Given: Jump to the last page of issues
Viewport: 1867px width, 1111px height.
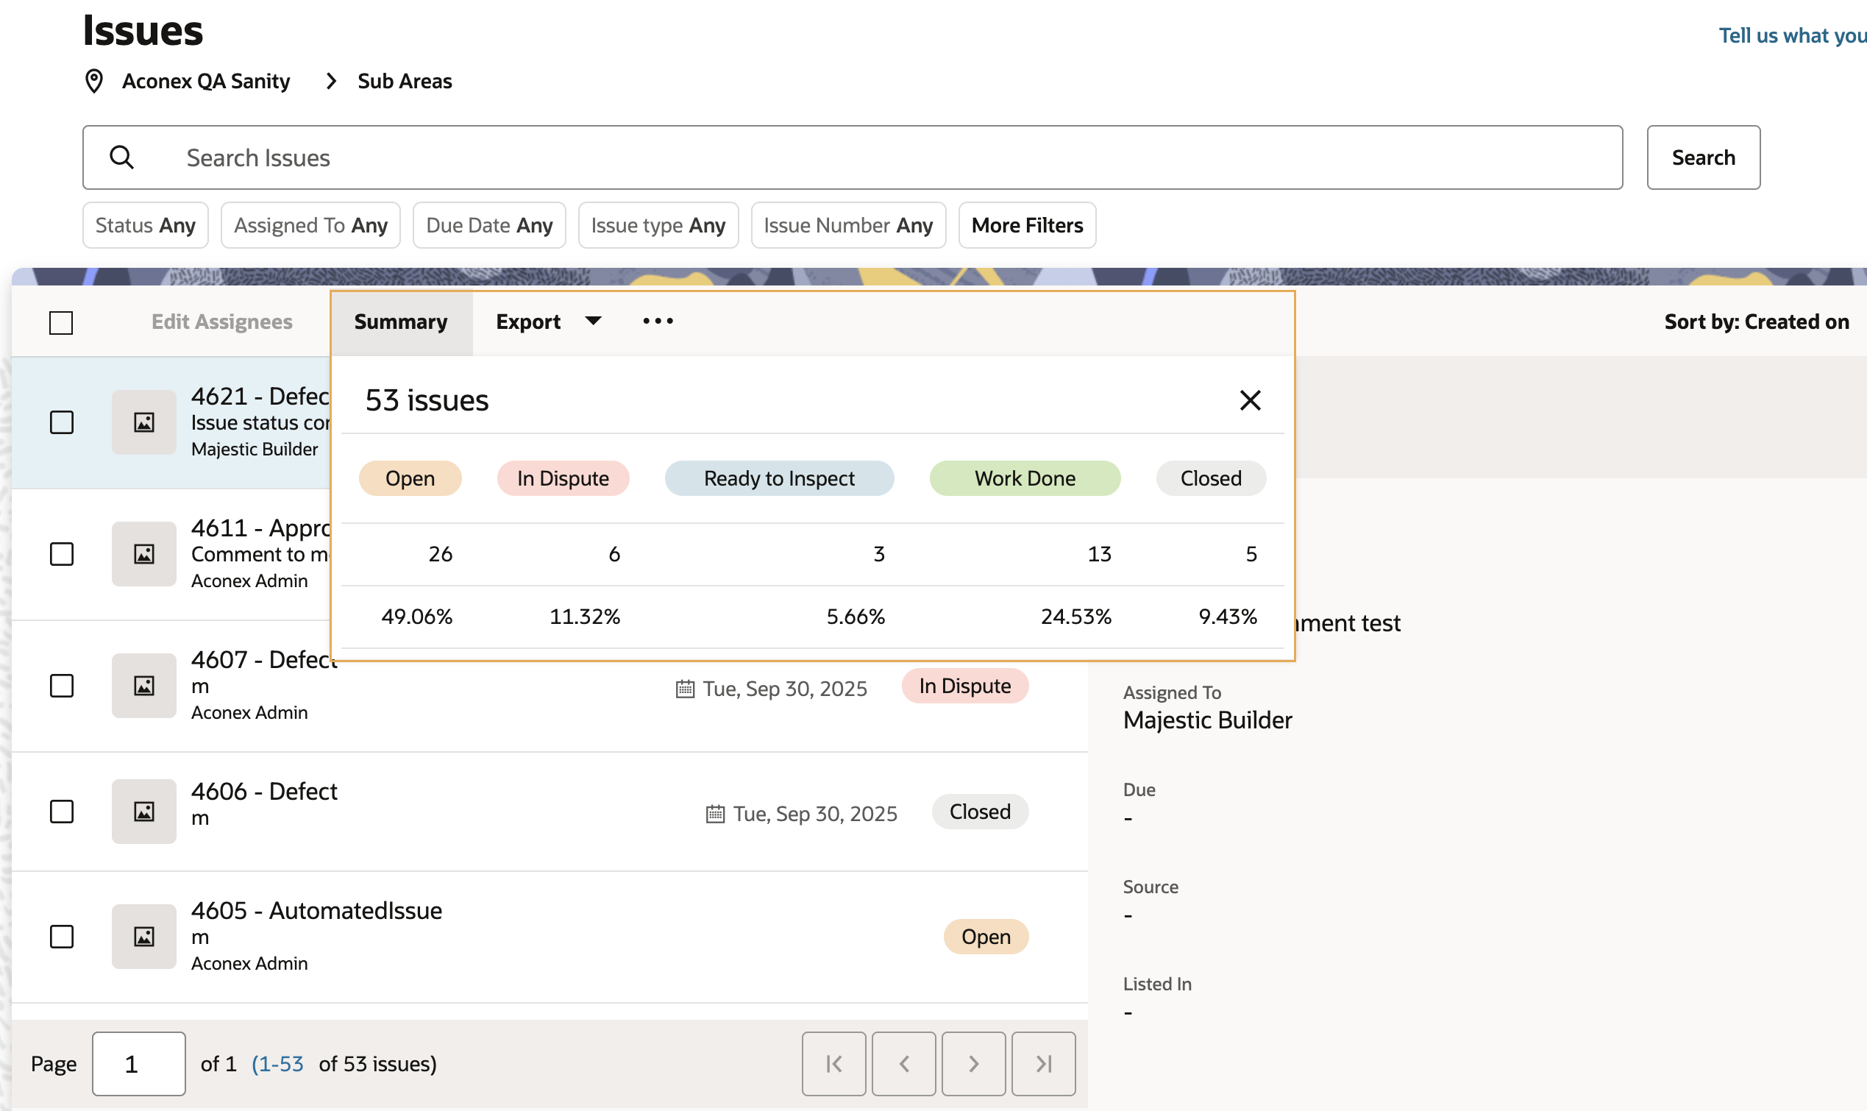Looking at the screenshot, I should coord(1043,1063).
